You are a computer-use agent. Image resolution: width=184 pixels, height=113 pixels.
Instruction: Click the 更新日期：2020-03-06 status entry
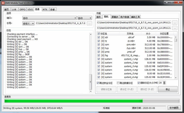coord(143,108)
